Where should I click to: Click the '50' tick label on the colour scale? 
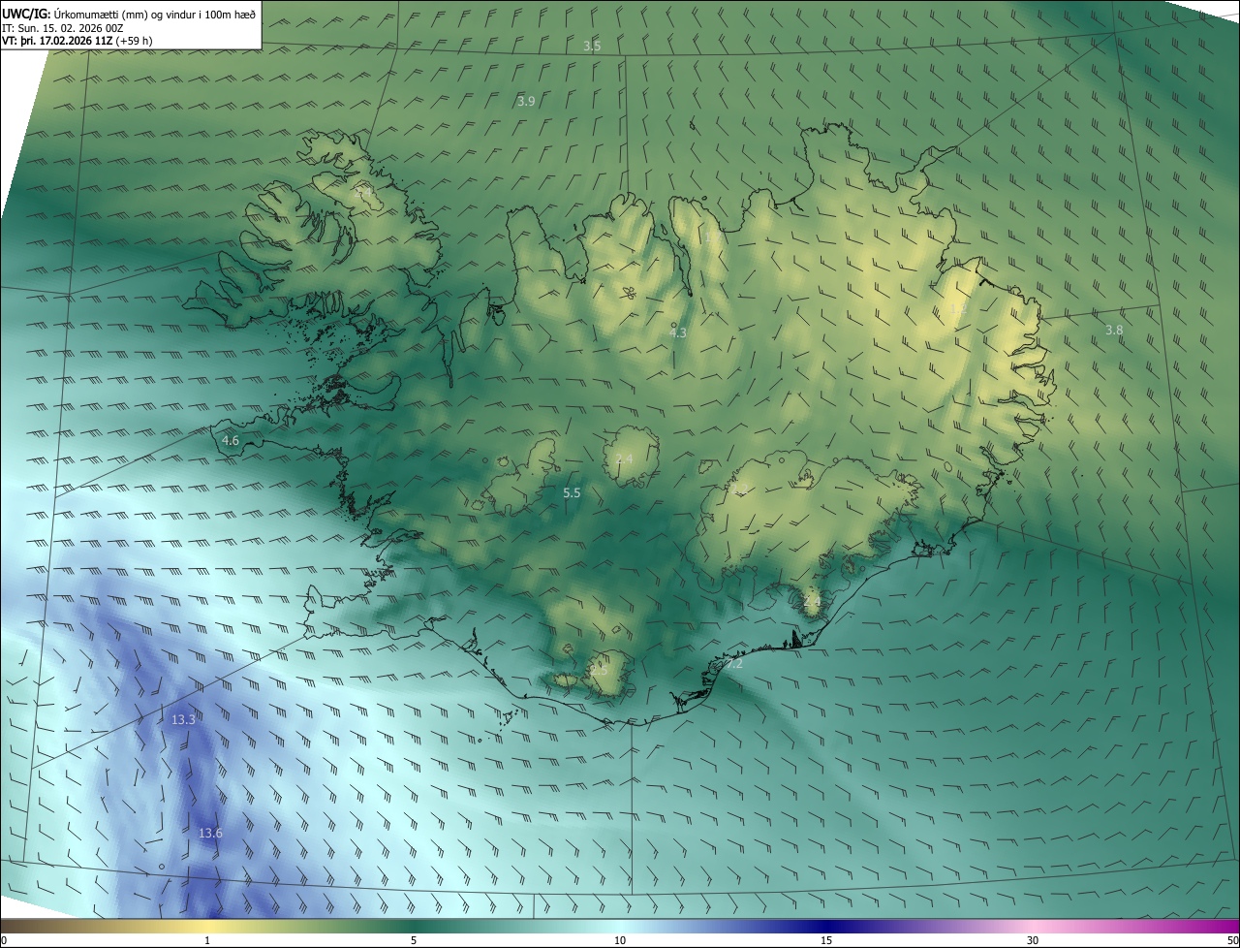coord(1231,941)
